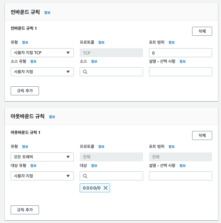Open 정보 link beside inbound 프로토콜 label
This screenshot has width=221, height=223.
click(101, 42)
